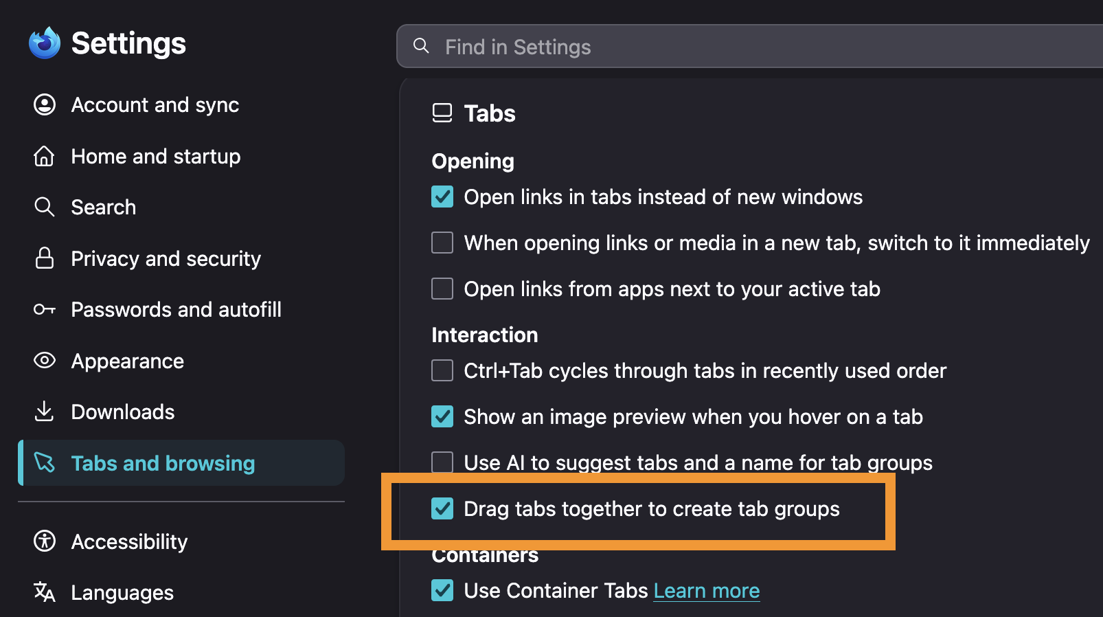Open Privacy and security lock icon
Screen dimensions: 1103x617
(45, 258)
